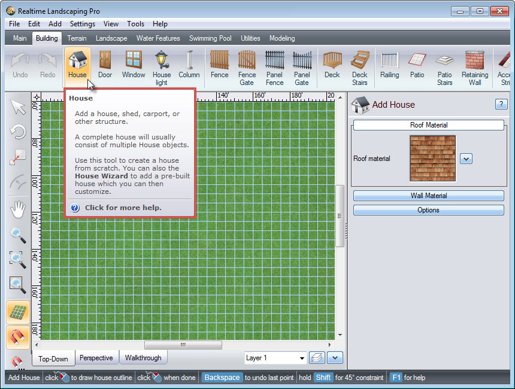
Task: Open the Help menu
Action: 160,24
